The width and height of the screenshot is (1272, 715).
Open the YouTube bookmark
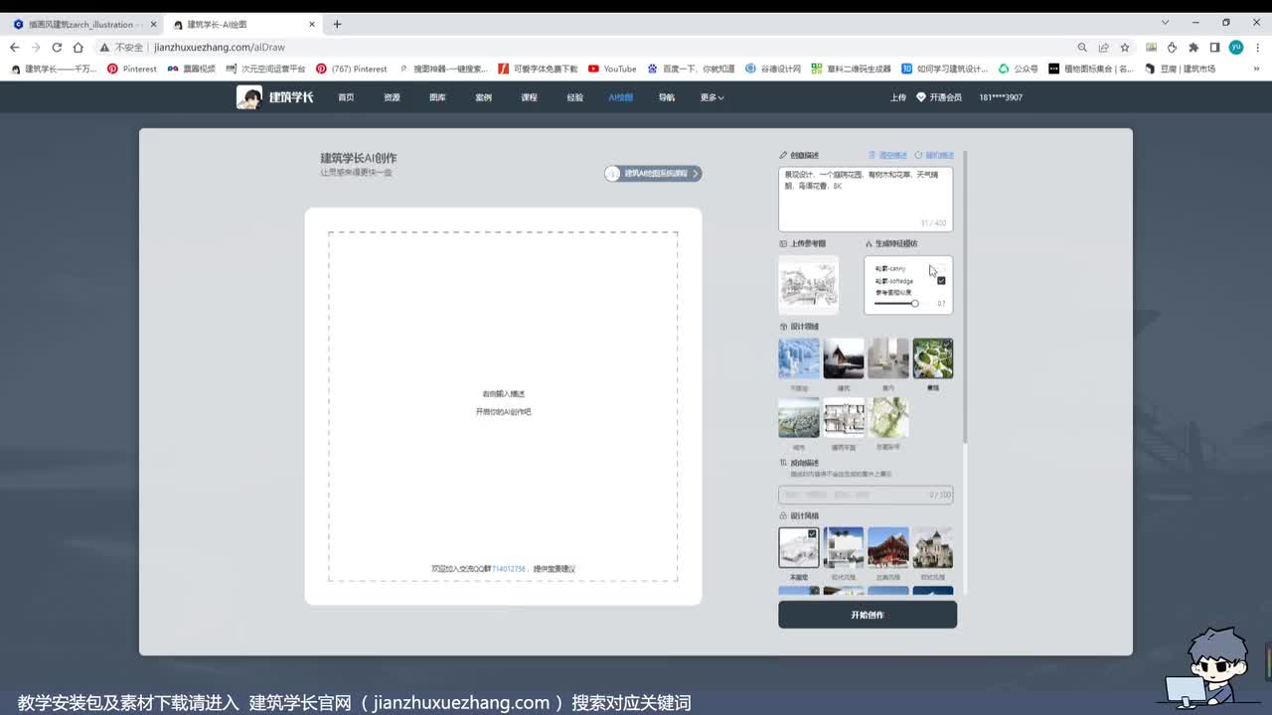[612, 69]
